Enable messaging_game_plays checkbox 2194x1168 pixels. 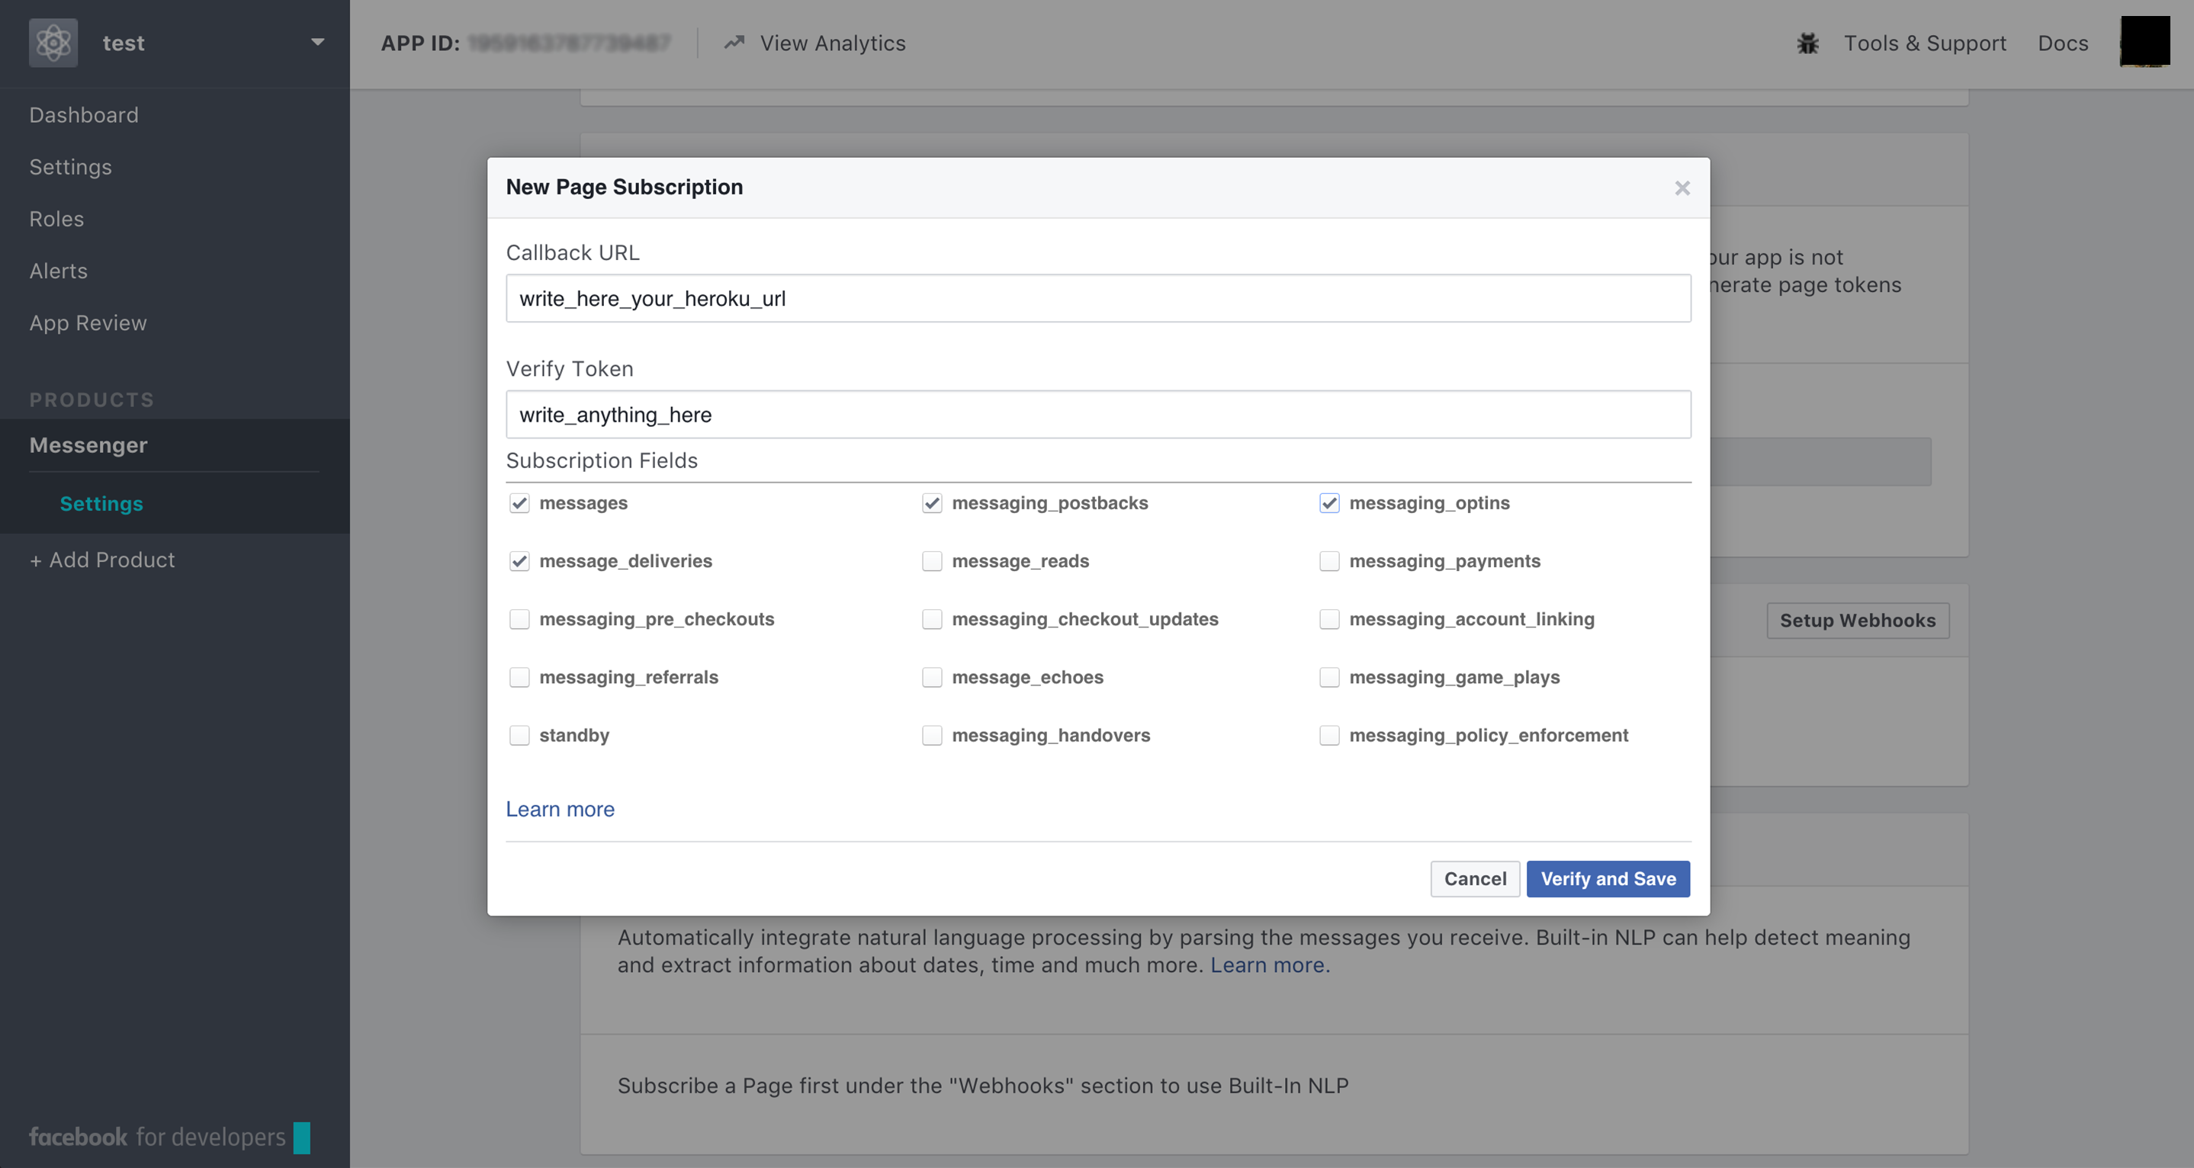click(1328, 677)
